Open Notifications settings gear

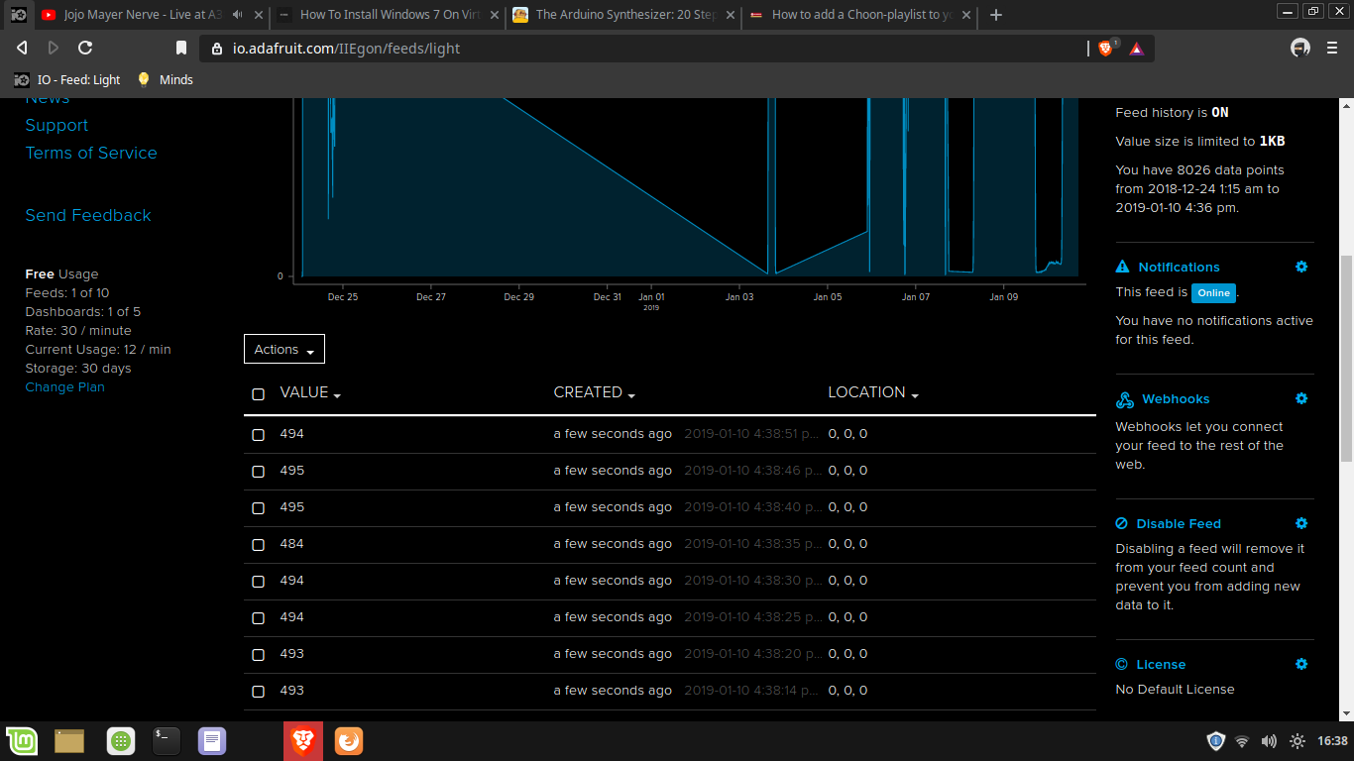pyautogui.click(x=1301, y=267)
